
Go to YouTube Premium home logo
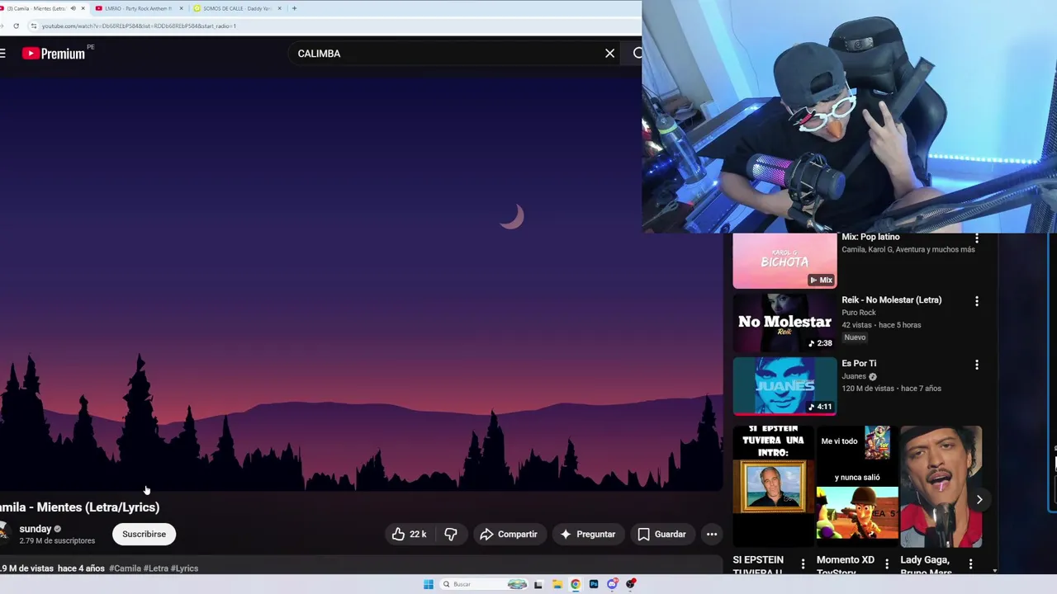click(54, 54)
